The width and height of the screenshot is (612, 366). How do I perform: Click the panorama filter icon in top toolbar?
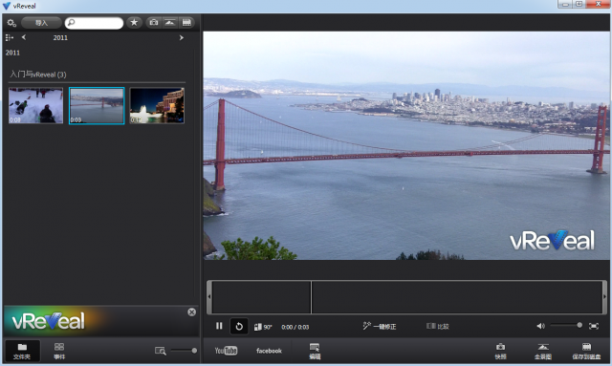[170, 23]
